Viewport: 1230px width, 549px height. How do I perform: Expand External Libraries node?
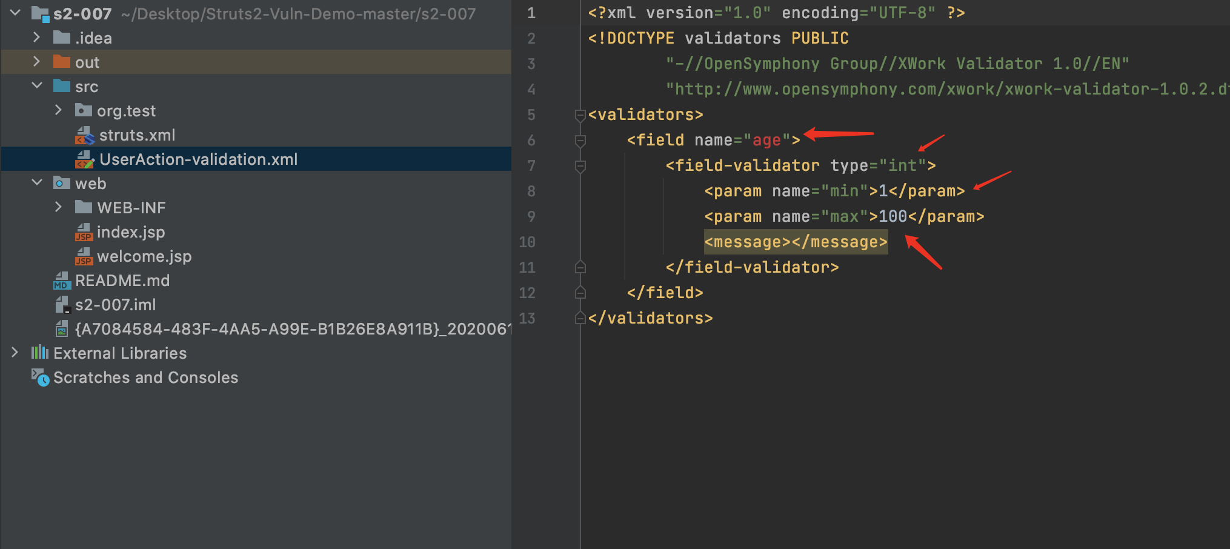point(15,353)
